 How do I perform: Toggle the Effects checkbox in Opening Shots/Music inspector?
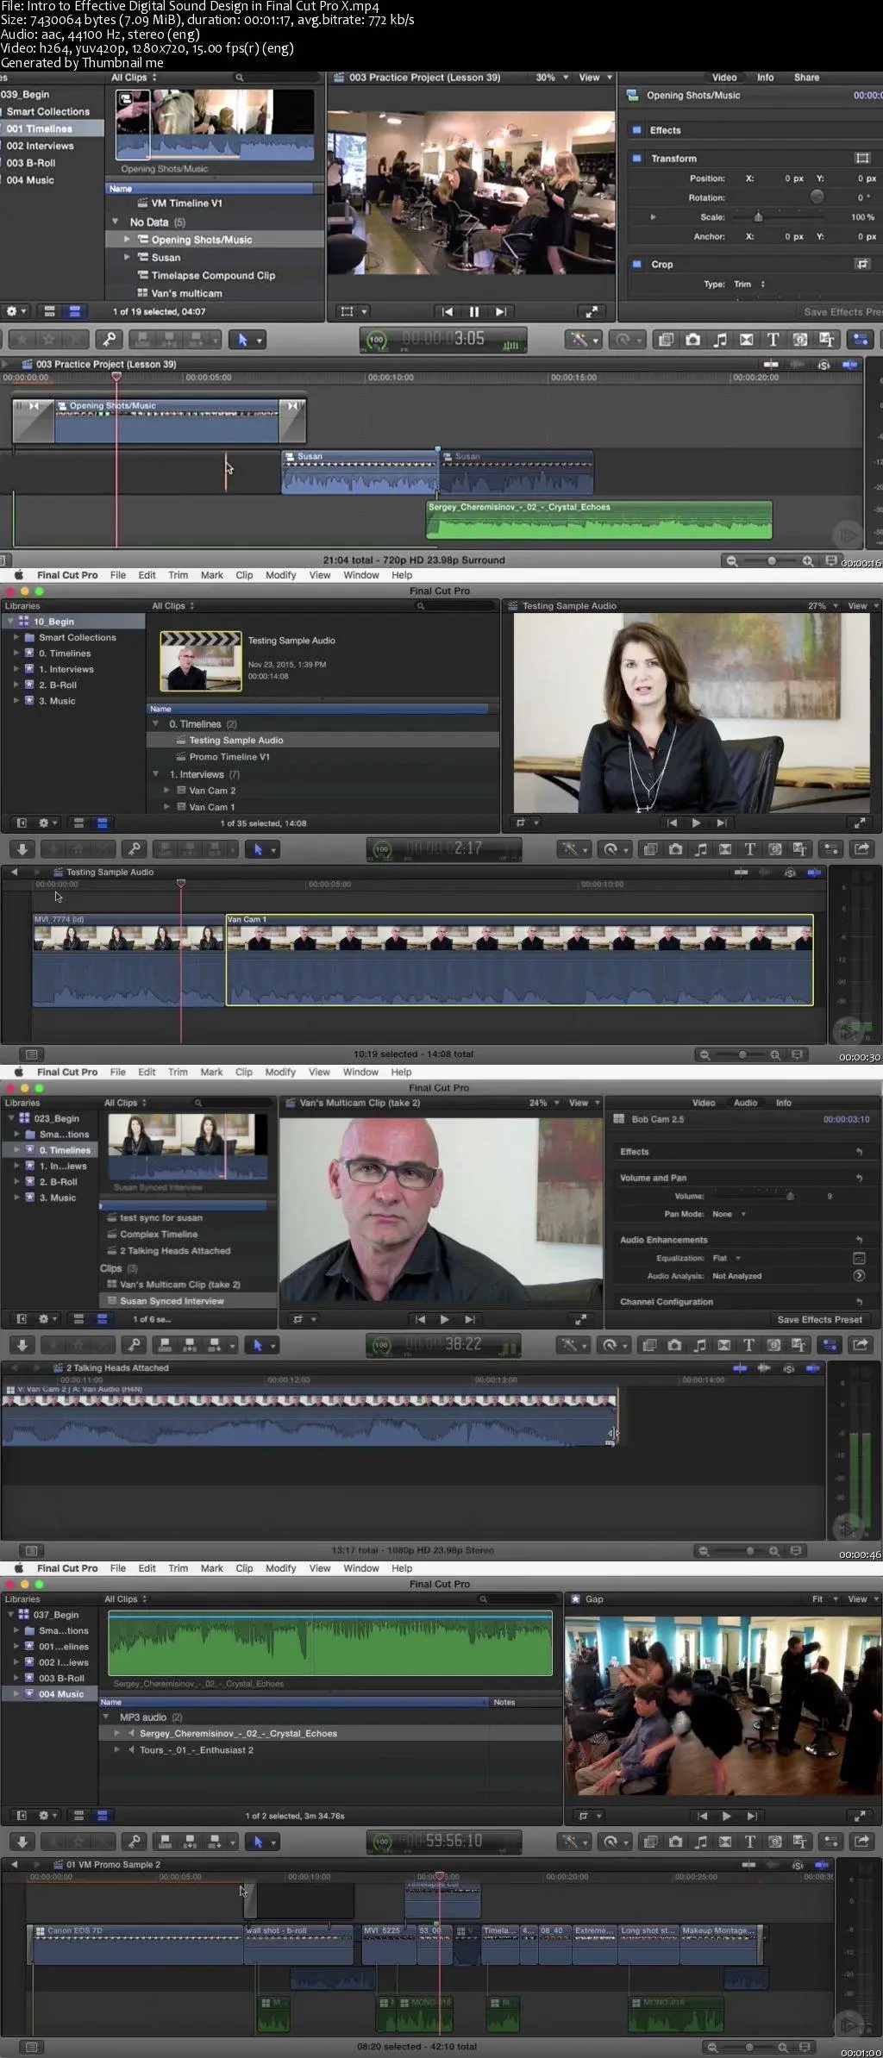click(x=637, y=130)
